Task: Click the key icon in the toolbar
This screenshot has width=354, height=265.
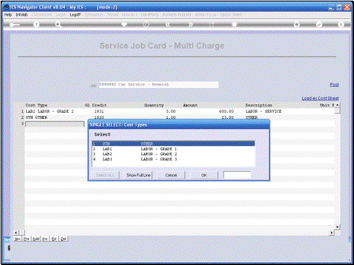Action: tap(14, 25)
